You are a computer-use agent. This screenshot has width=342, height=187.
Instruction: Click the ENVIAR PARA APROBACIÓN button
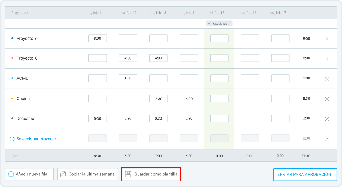pyautogui.click(x=305, y=174)
